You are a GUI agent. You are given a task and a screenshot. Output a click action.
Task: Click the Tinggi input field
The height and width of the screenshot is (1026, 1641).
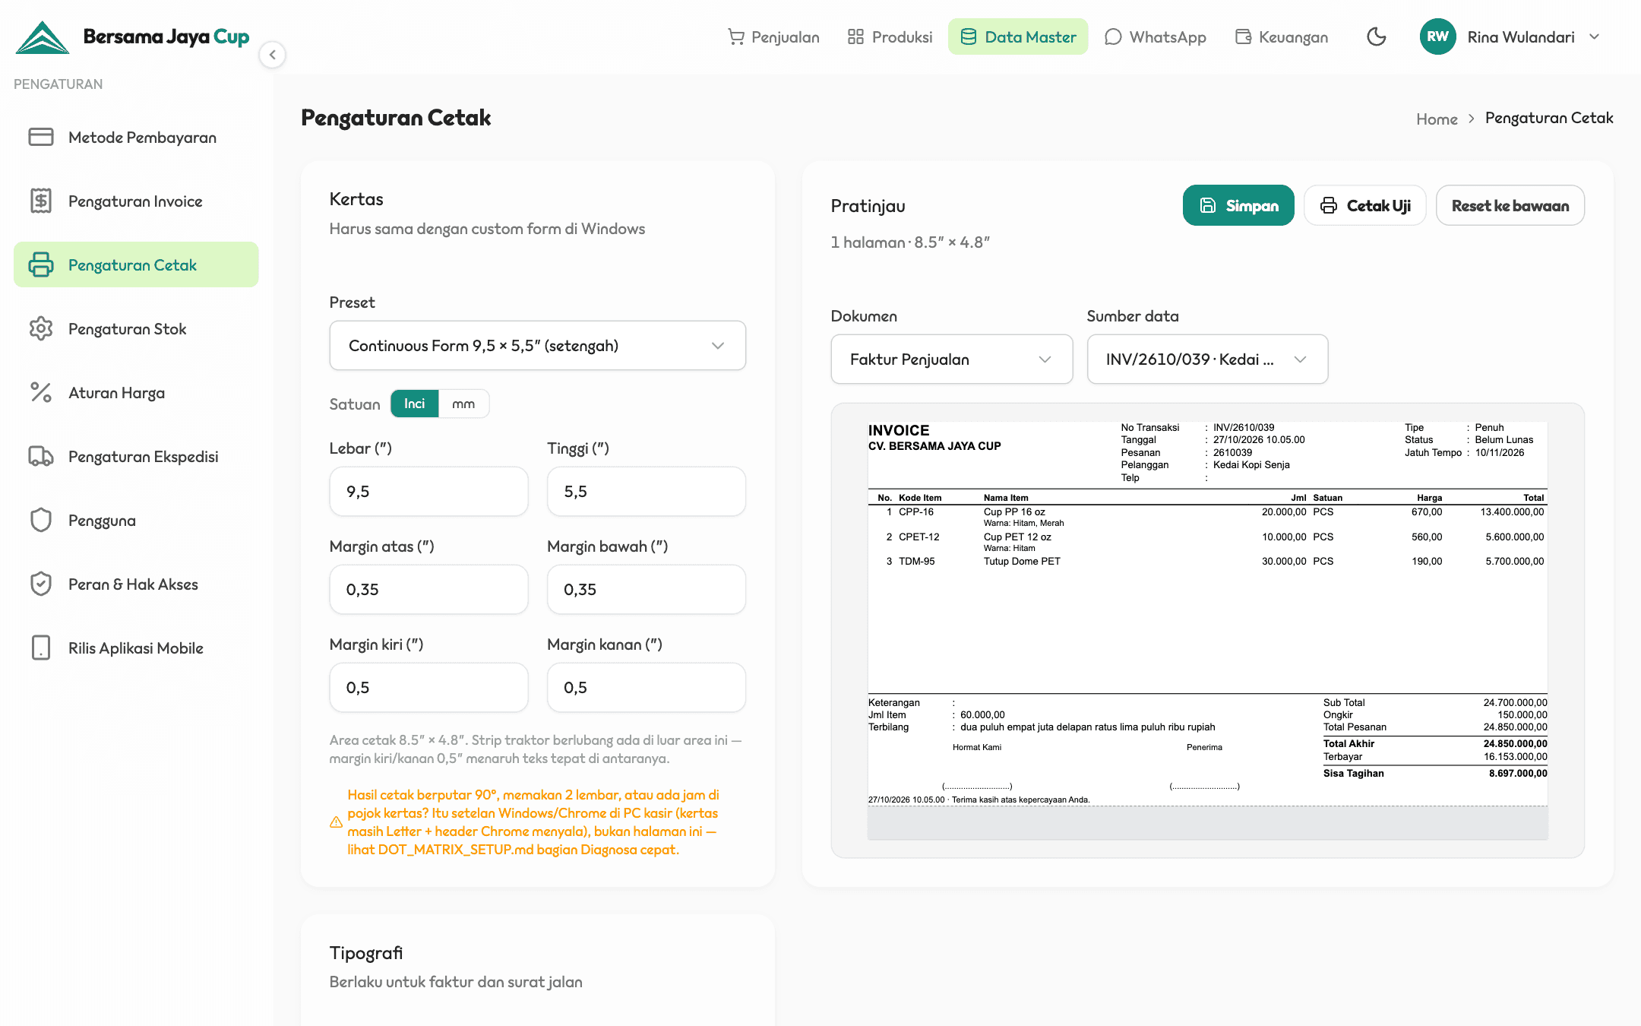click(x=647, y=492)
